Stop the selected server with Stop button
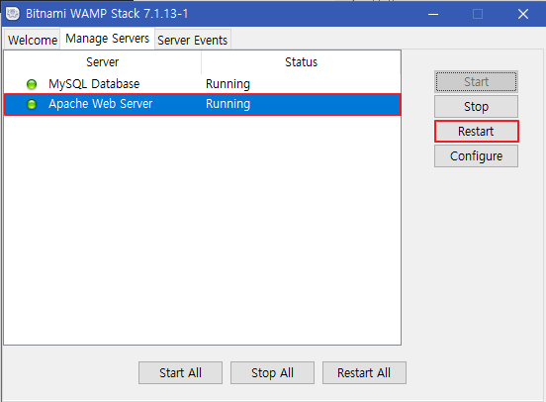546x402 pixels. (477, 107)
